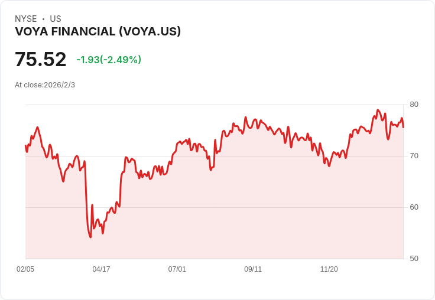The height and width of the screenshot is (300, 435).
Task: Click the rightmost end of the price line
Action: coord(403,127)
